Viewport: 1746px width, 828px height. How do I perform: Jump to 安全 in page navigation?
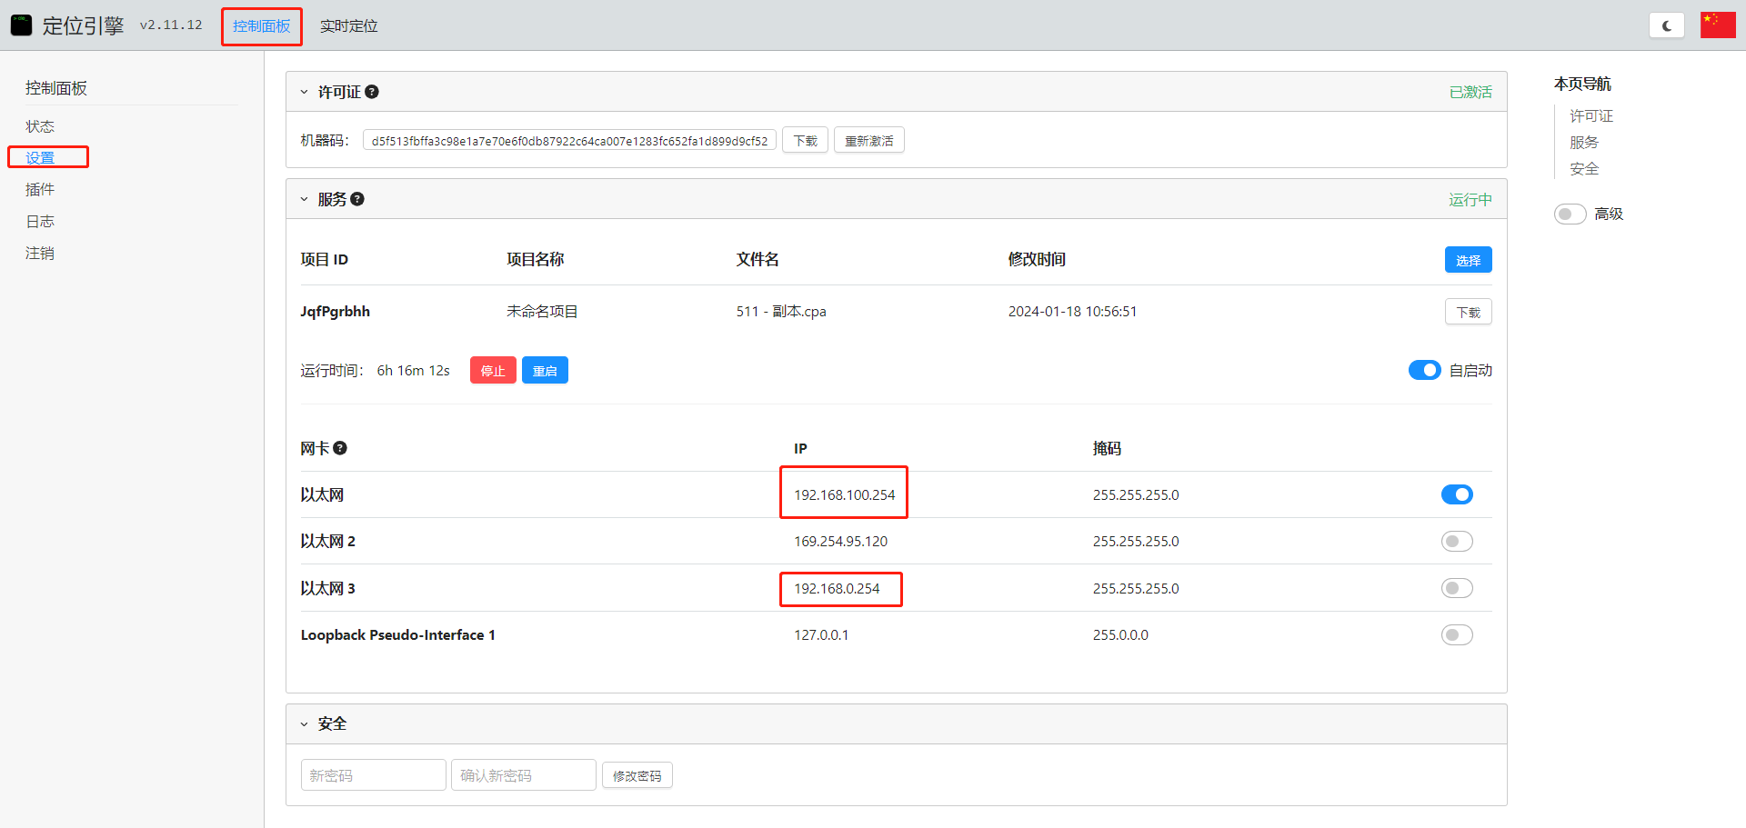[x=1583, y=169]
